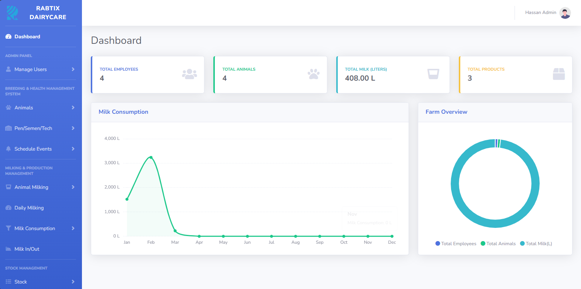
Task: Click the milk glass icon in card
Action: click(x=433, y=74)
